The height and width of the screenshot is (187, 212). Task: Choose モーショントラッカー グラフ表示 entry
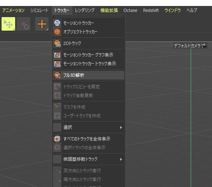[88, 55]
